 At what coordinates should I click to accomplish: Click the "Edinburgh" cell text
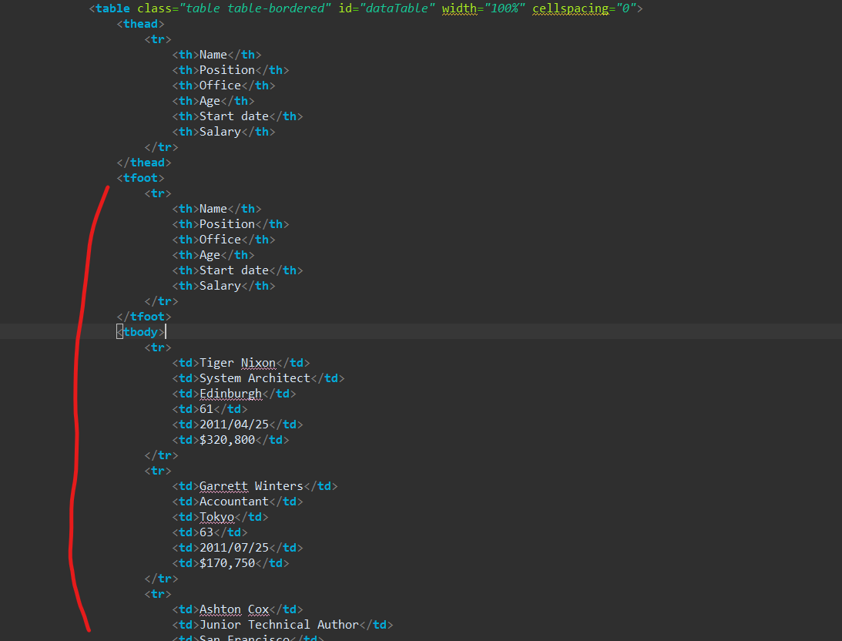pos(230,394)
